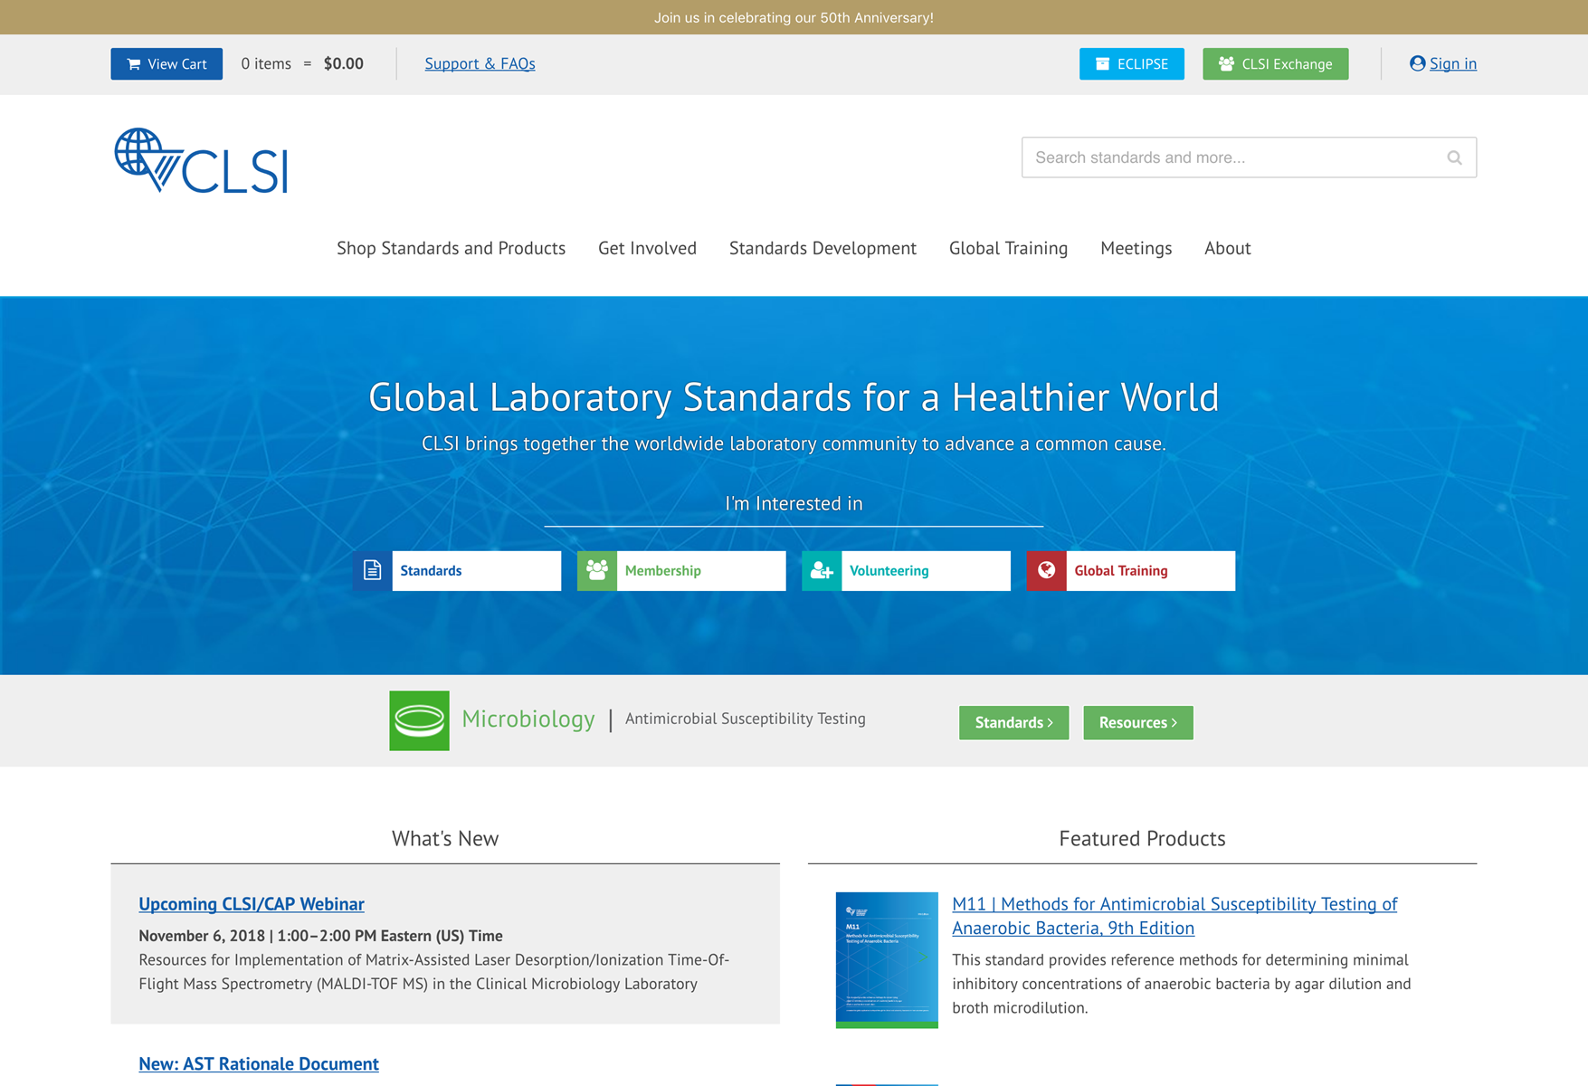Viewport: 1588px width, 1086px height.
Task: Select the Membership interest button
Action: coord(681,571)
